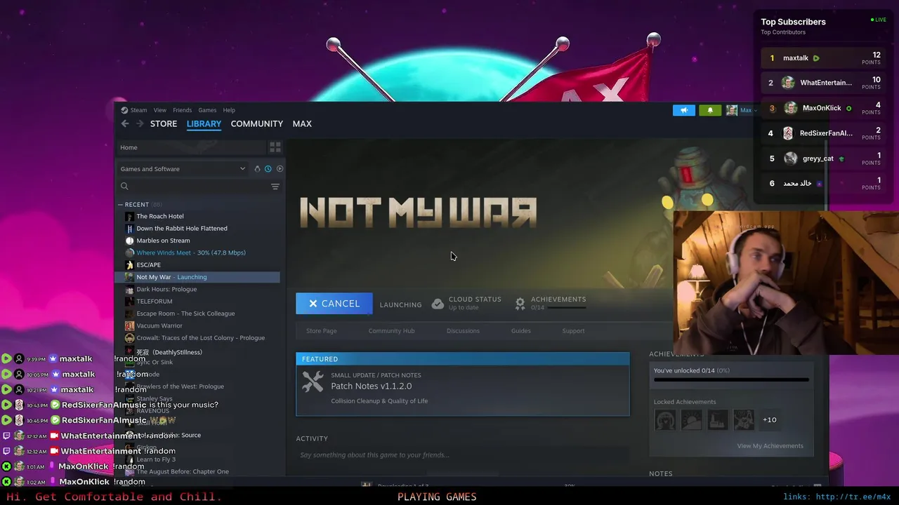Toggle the Linux penguin filter

point(257,168)
